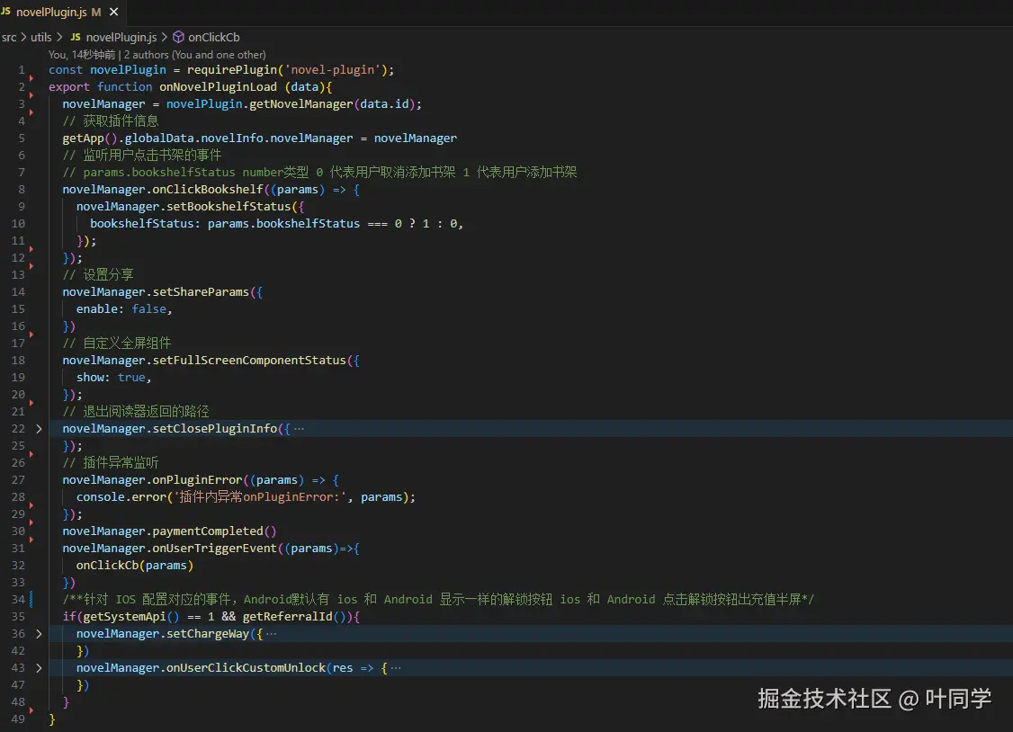This screenshot has width=1013, height=732.
Task: Click getNovelManager on line 3
Action: click(300, 104)
